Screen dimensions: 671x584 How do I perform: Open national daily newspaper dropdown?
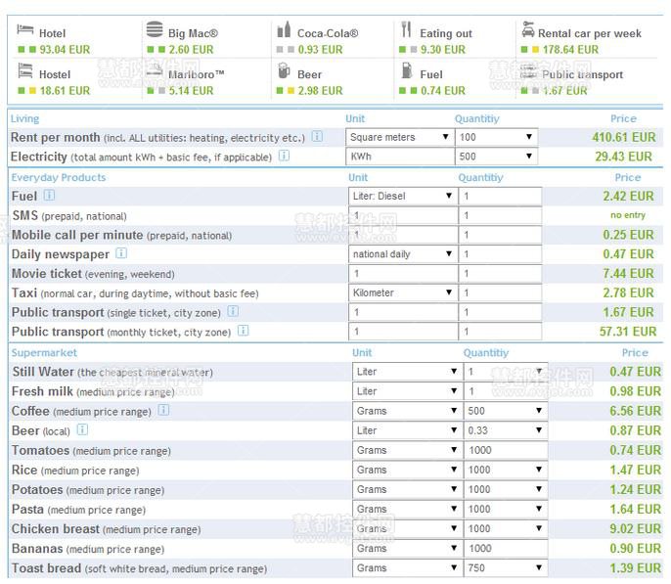click(x=403, y=254)
